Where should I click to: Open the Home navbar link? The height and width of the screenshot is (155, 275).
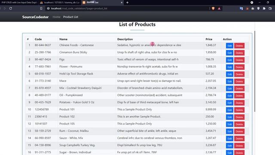tap(56, 17)
